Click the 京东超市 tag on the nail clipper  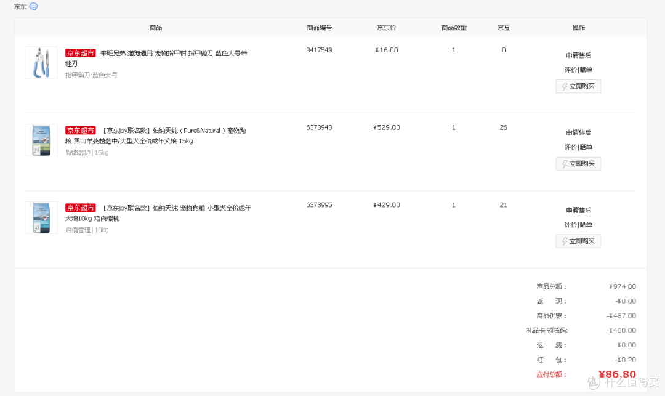[x=80, y=53]
